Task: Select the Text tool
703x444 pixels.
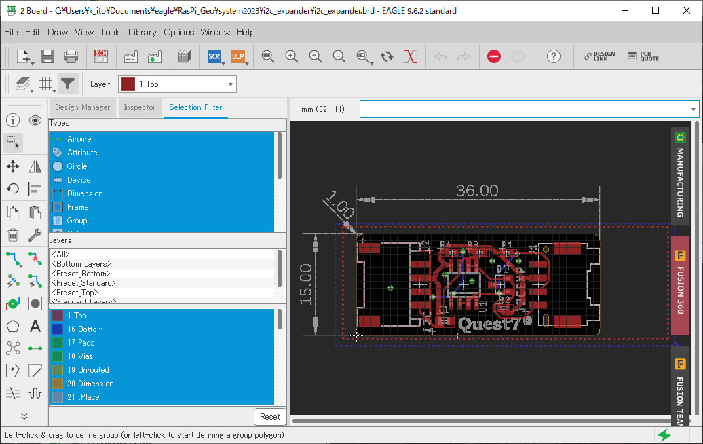Action: pyautogui.click(x=35, y=326)
